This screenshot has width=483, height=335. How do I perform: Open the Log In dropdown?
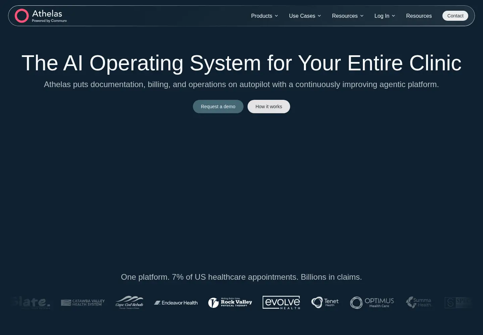385,16
